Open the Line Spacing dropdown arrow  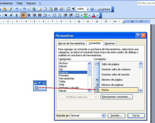[49, 15]
